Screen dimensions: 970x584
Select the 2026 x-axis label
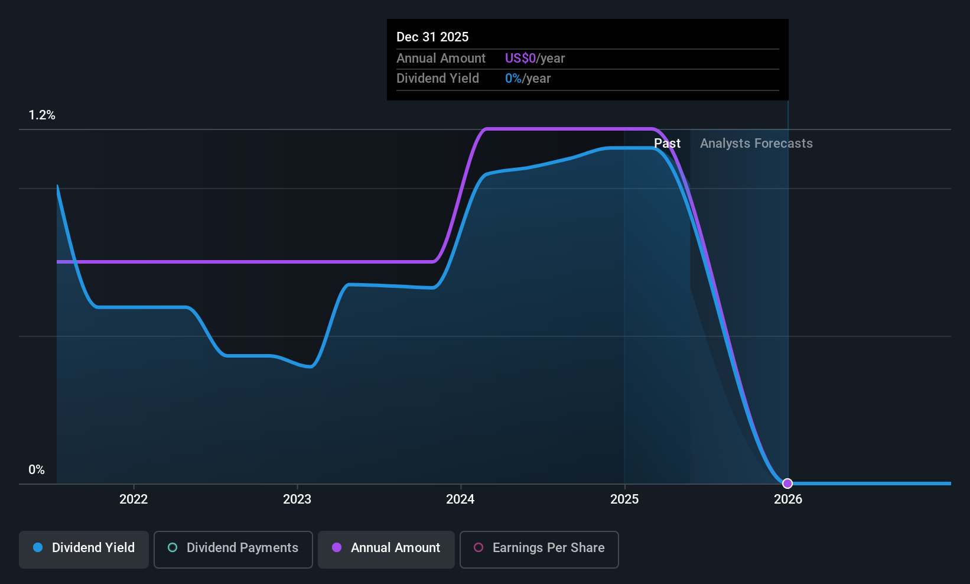(788, 499)
